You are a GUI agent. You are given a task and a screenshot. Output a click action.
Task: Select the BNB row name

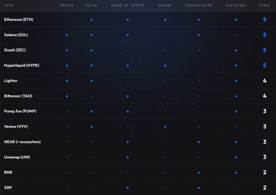coord(8,172)
